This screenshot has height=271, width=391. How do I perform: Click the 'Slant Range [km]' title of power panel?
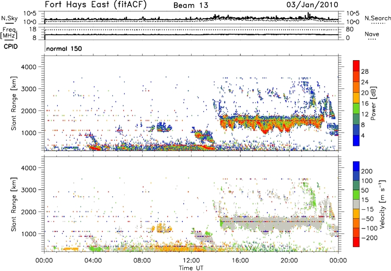click(x=14, y=103)
